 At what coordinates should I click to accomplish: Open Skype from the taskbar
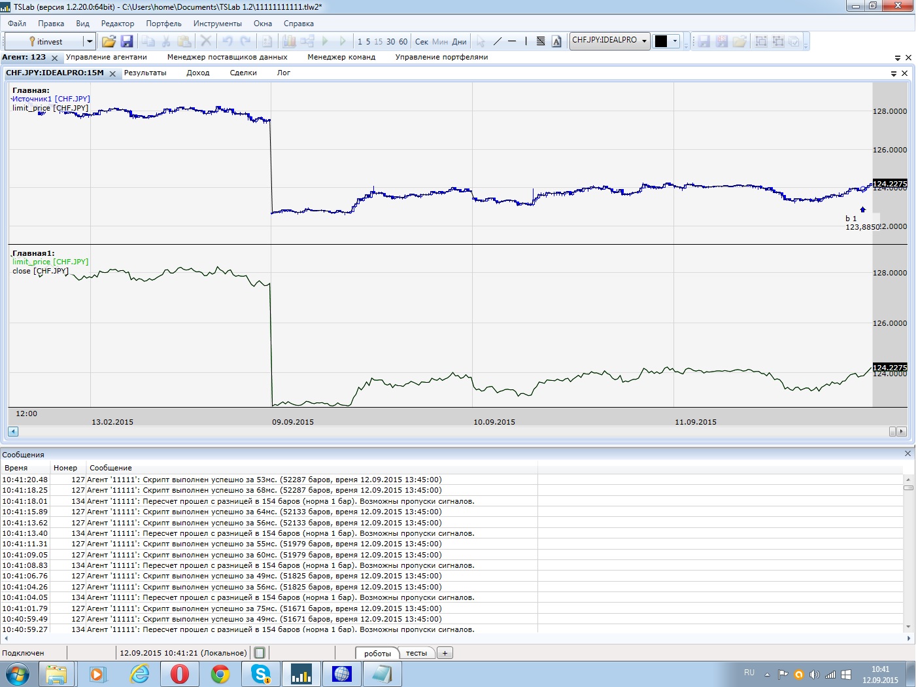pos(261,673)
